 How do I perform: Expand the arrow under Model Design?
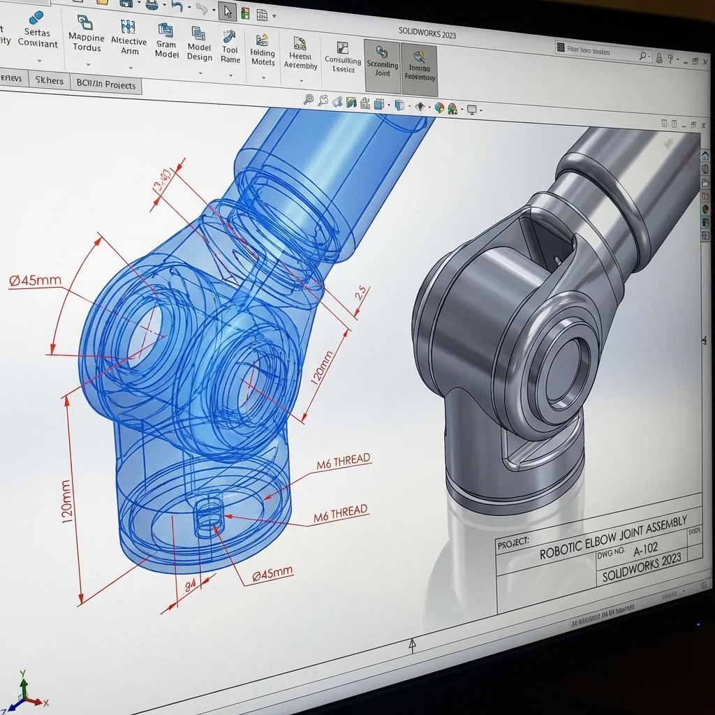(x=200, y=73)
